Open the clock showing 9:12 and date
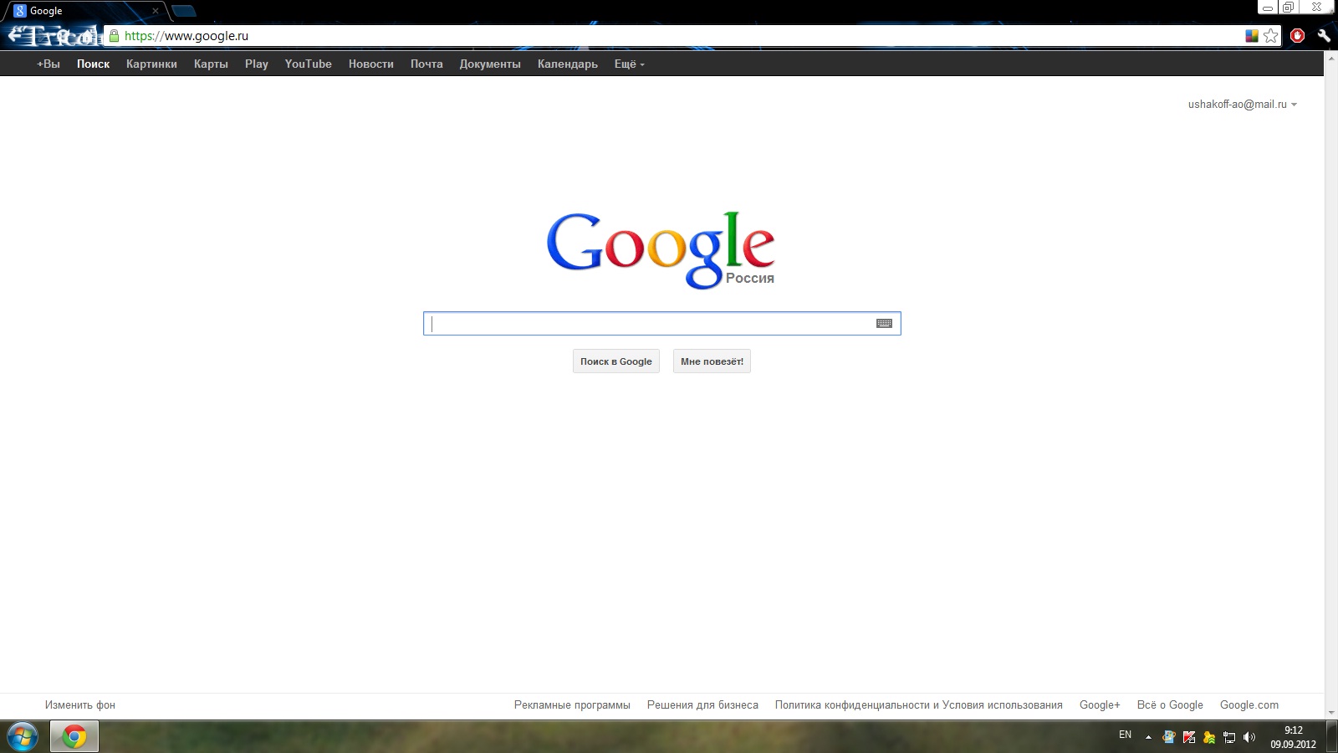The height and width of the screenshot is (753, 1338). 1293,737
